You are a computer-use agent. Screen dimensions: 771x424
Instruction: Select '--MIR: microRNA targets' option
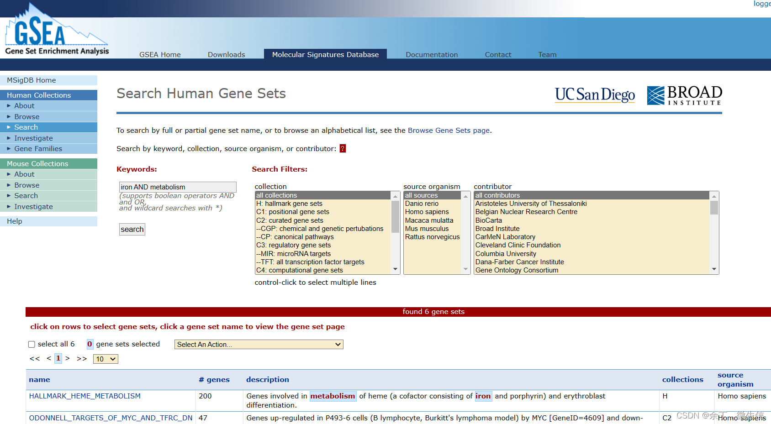tap(323, 254)
